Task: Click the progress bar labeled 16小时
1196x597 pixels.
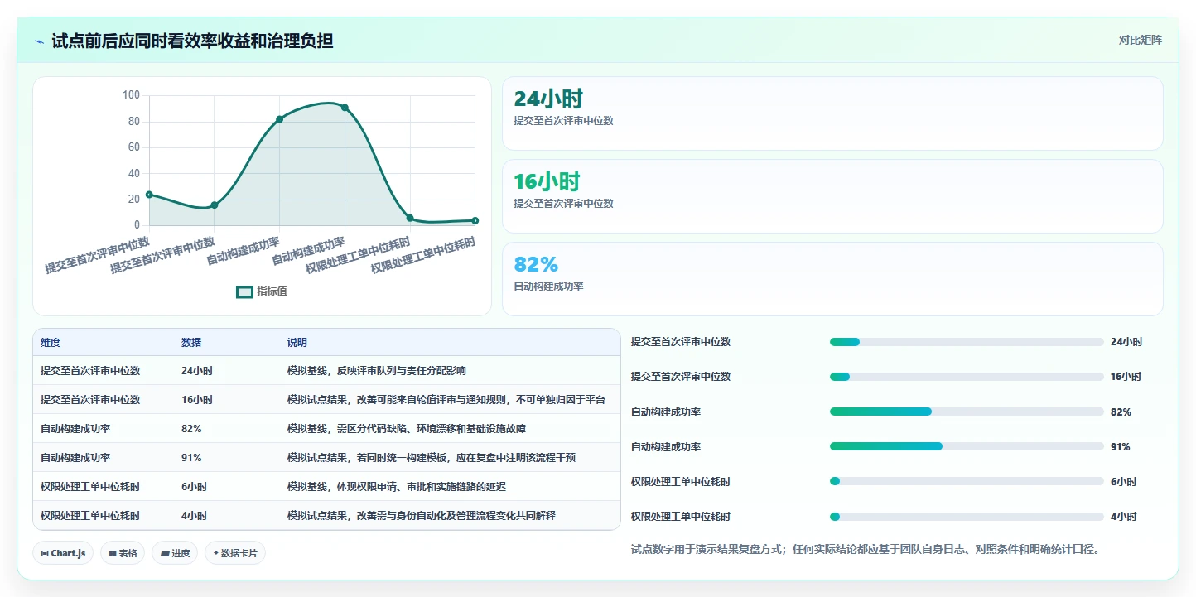Action: coord(967,377)
